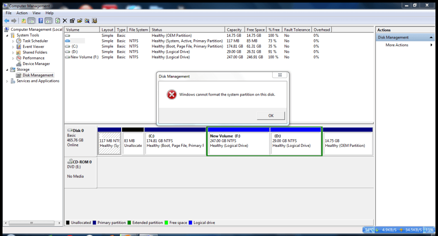Click the Forward arrow toolbar icon
The height and width of the screenshot is (236, 438).
(14, 21)
